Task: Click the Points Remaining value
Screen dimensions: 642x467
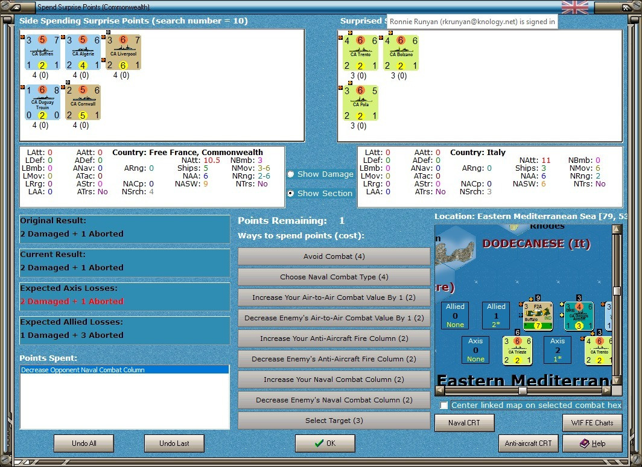Action: click(342, 221)
